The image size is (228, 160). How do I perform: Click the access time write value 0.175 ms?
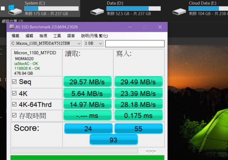tap(138, 115)
